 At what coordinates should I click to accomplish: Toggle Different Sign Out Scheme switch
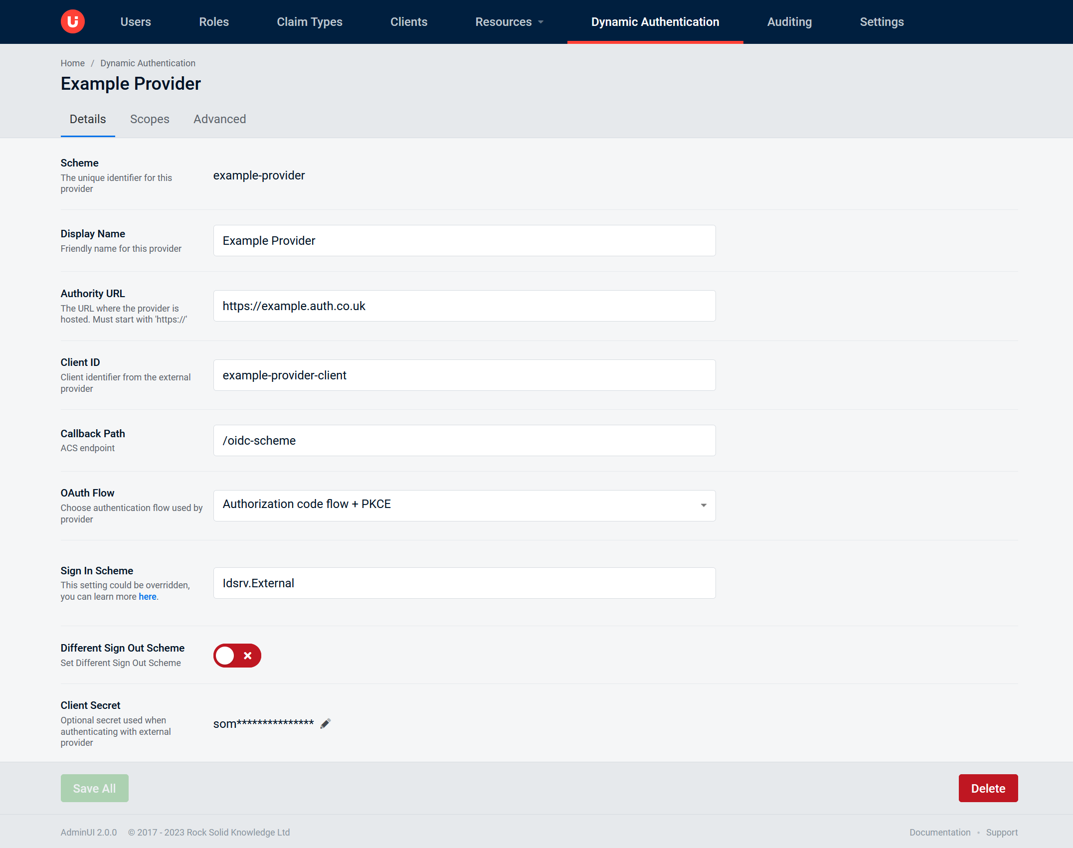(x=237, y=656)
